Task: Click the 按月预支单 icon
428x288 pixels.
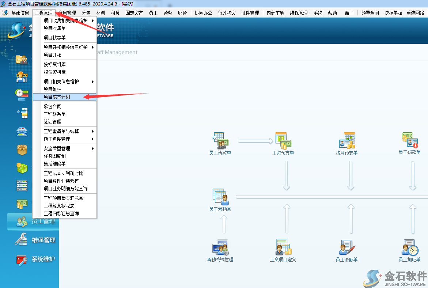Action: coord(346,140)
